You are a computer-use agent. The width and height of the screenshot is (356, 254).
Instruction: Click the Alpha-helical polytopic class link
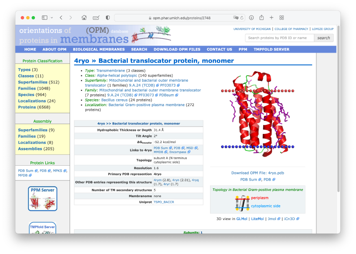pos(117,75)
